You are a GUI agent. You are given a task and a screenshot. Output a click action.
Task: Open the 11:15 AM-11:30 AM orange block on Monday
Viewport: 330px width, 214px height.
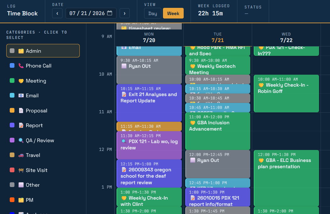(x=149, y=126)
